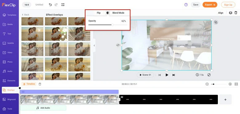Zoom in timeline with plus icon

click(230, 84)
